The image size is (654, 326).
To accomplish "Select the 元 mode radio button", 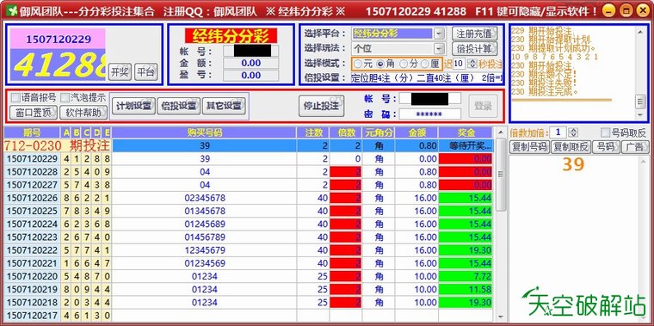I will (x=358, y=64).
